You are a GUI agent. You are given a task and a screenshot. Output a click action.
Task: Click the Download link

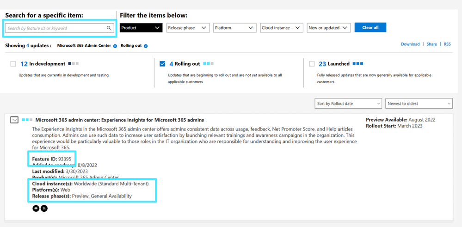[x=410, y=44]
